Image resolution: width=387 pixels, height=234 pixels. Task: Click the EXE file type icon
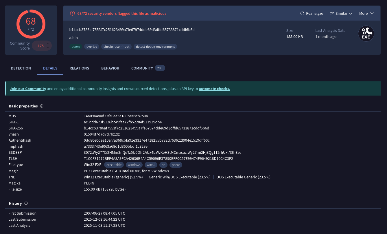[366, 34]
